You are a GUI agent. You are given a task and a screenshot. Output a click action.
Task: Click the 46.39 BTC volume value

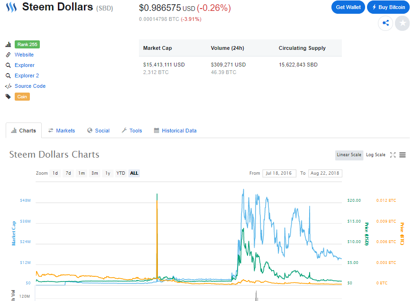[224, 72]
